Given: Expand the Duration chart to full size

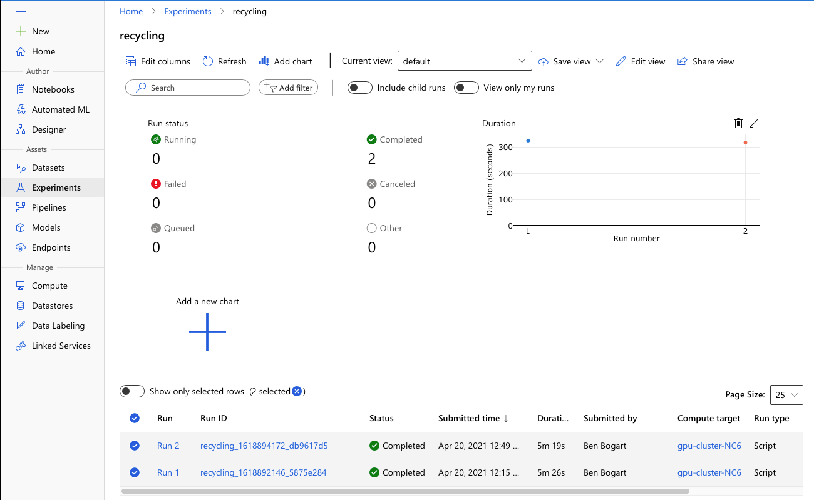Looking at the screenshot, I should tap(754, 123).
